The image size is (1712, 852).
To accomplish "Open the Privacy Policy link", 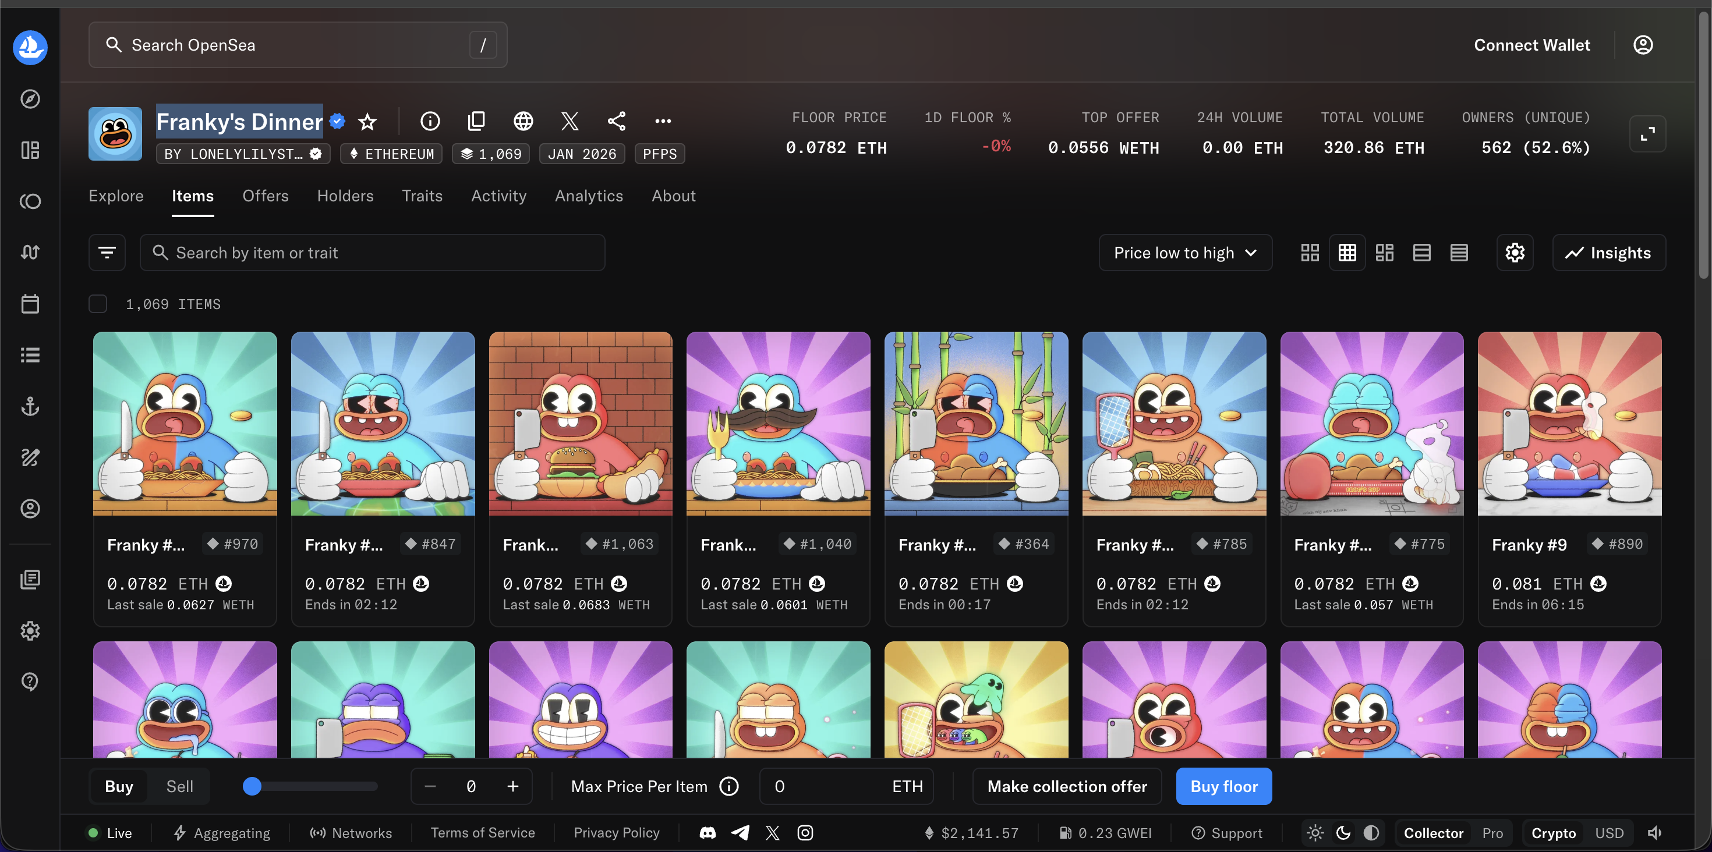I will coord(616,833).
